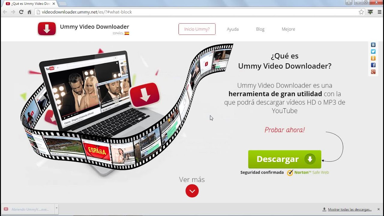Reload the page

[x=21, y=12]
